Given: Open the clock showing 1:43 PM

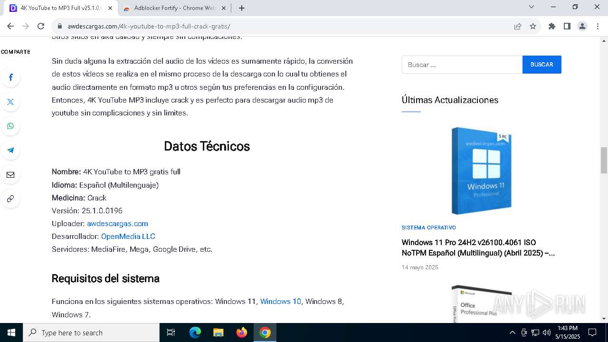Looking at the screenshot, I should (x=568, y=332).
